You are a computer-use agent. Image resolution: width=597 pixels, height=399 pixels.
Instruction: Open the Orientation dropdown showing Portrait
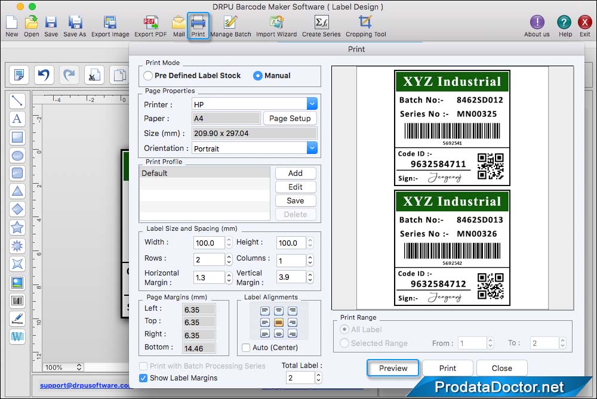click(x=312, y=148)
